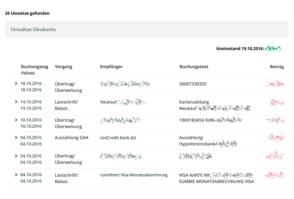Expand the 14.10.2016 Neukauf transaction details
The image size is (294, 199).
point(16,102)
